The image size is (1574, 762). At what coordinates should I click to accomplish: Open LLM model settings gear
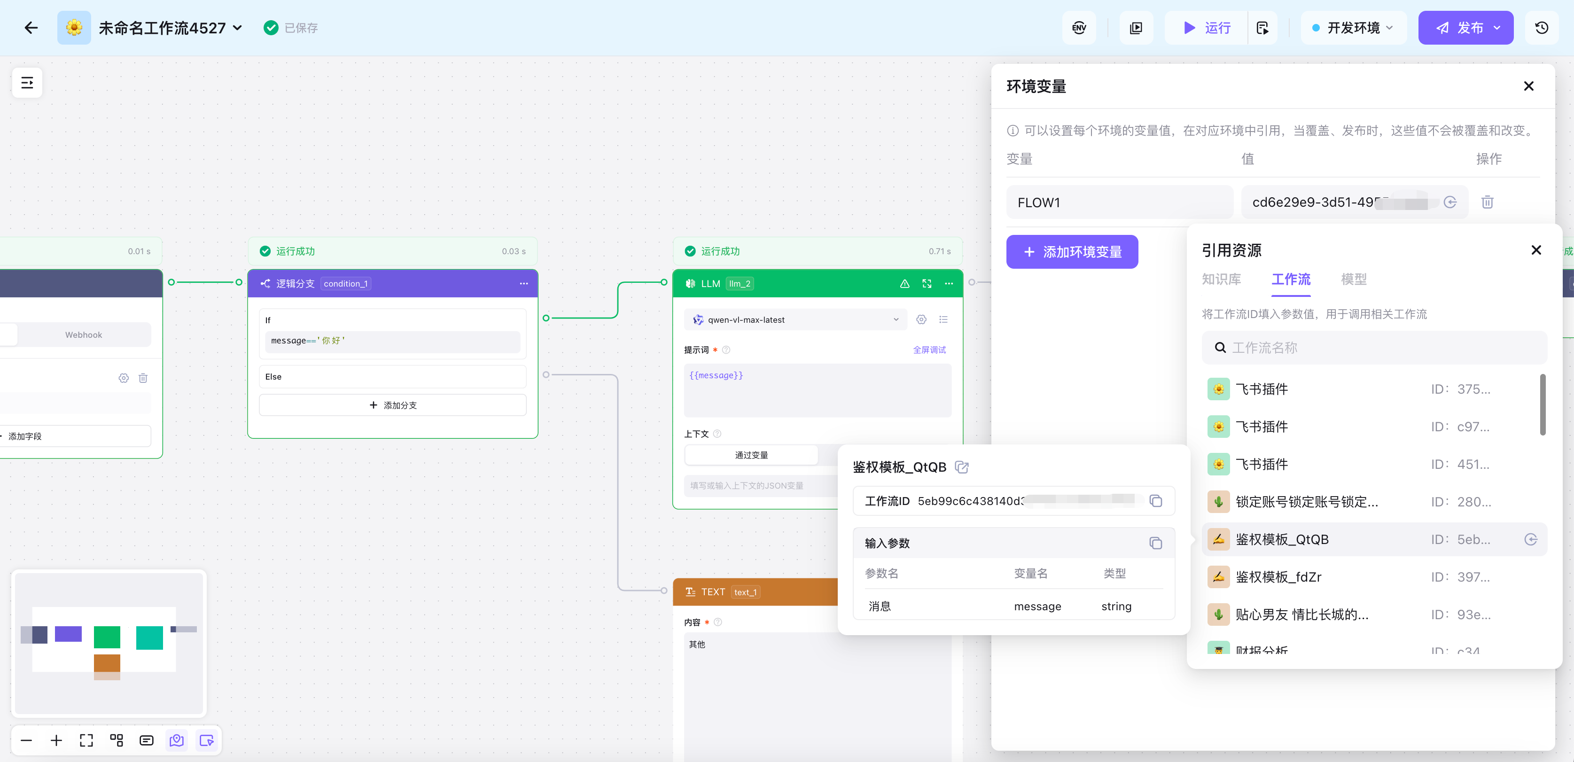tap(921, 319)
